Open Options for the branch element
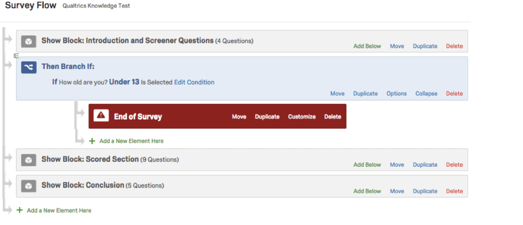 396,94
